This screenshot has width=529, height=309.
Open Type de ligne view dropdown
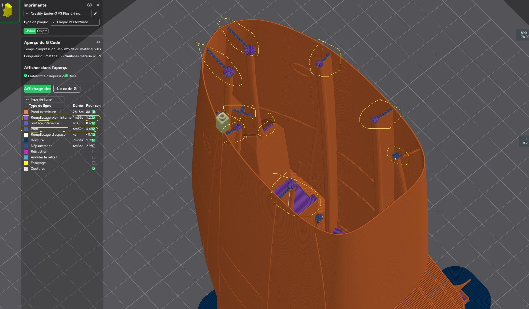click(x=44, y=99)
